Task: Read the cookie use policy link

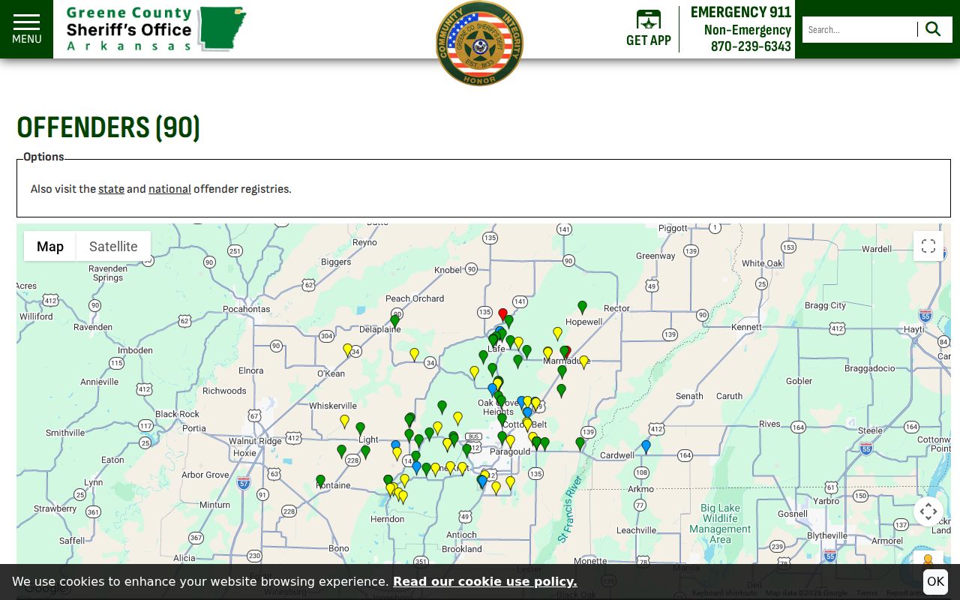Action: 484,582
